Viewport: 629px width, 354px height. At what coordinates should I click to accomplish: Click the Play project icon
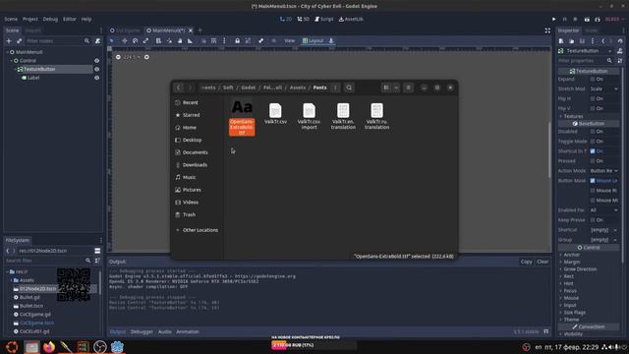[x=554, y=19]
